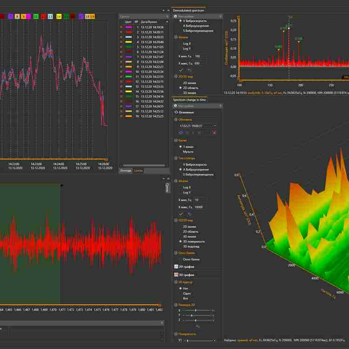Click the Дата/Время column header
Viewport: 349px width, 349px height.
(149, 22)
